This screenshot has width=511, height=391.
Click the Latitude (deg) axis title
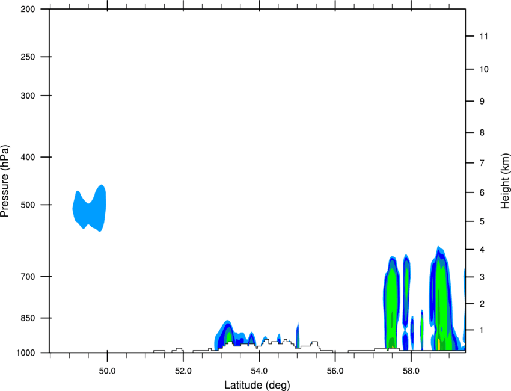point(257,385)
